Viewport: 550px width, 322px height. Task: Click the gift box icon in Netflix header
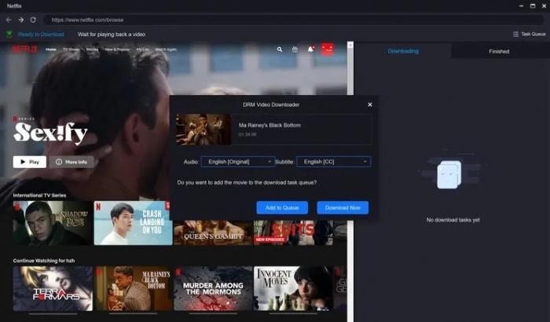click(x=295, y=49)
